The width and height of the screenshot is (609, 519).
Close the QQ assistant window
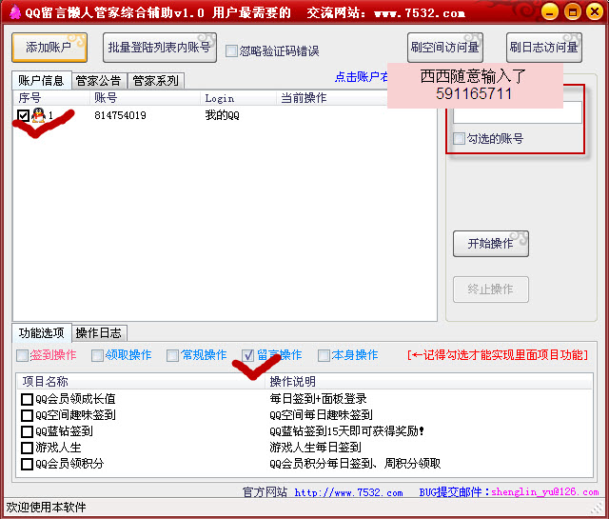point(593,13)
